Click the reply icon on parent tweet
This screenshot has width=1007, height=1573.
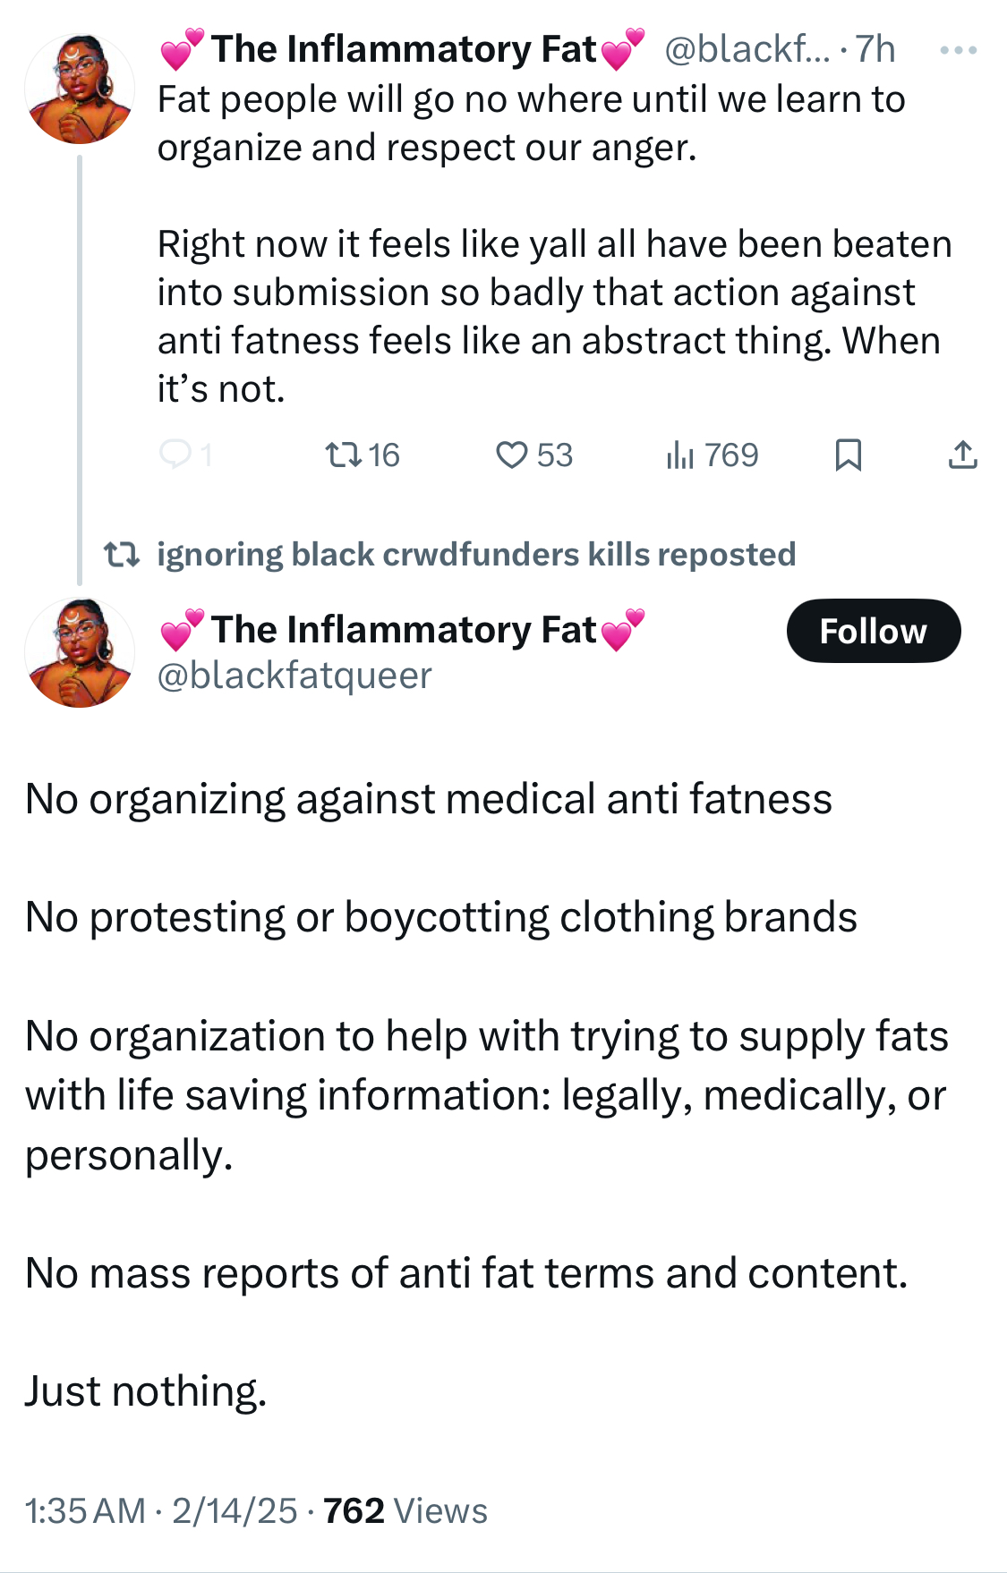pos(175,455)
